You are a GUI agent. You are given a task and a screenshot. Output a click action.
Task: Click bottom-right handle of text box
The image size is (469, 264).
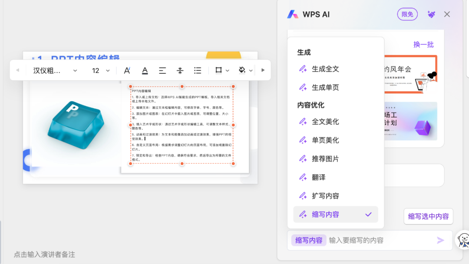click(233, 164)
